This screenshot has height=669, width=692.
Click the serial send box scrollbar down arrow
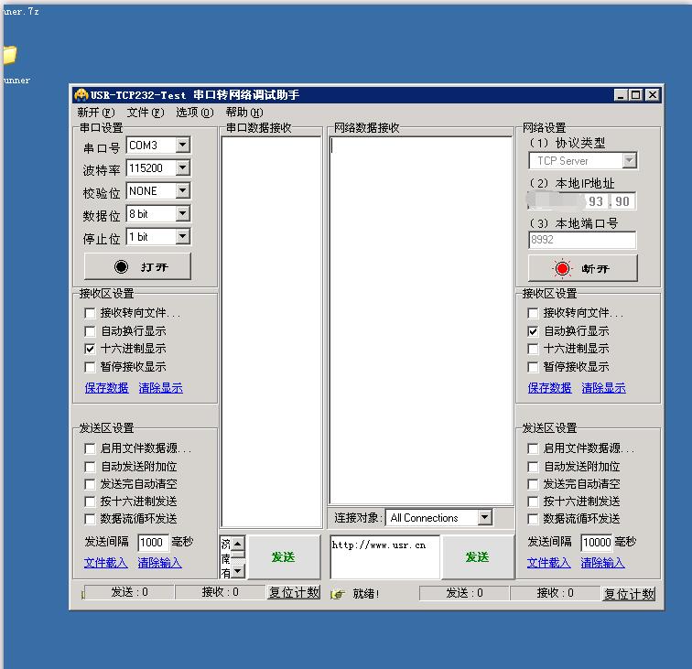click(x=238, y=572)
